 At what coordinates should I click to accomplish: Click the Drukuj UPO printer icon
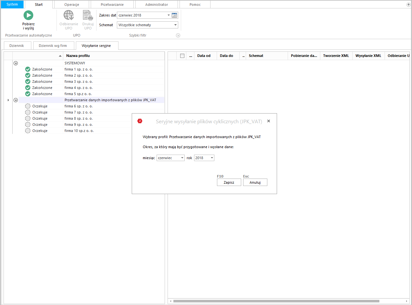click(x=88, y=15)
